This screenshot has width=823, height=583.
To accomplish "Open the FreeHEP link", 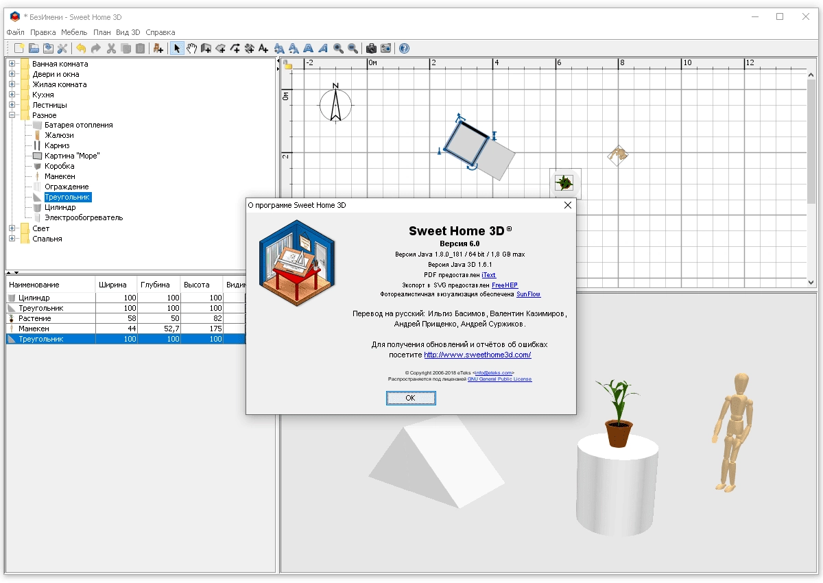I will pos(504,285).
